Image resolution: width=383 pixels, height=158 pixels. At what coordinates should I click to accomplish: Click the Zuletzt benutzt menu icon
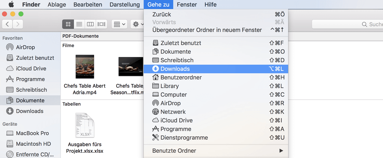(x=155, y=43)
